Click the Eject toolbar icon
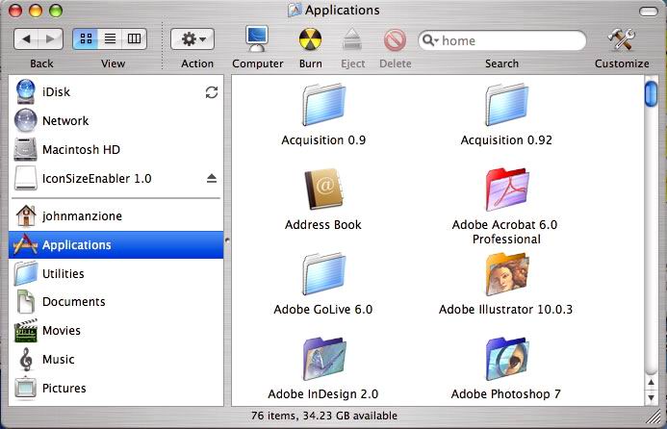This screenshot has height=429, width=667. pyautogui.click(x=352, y=39)
